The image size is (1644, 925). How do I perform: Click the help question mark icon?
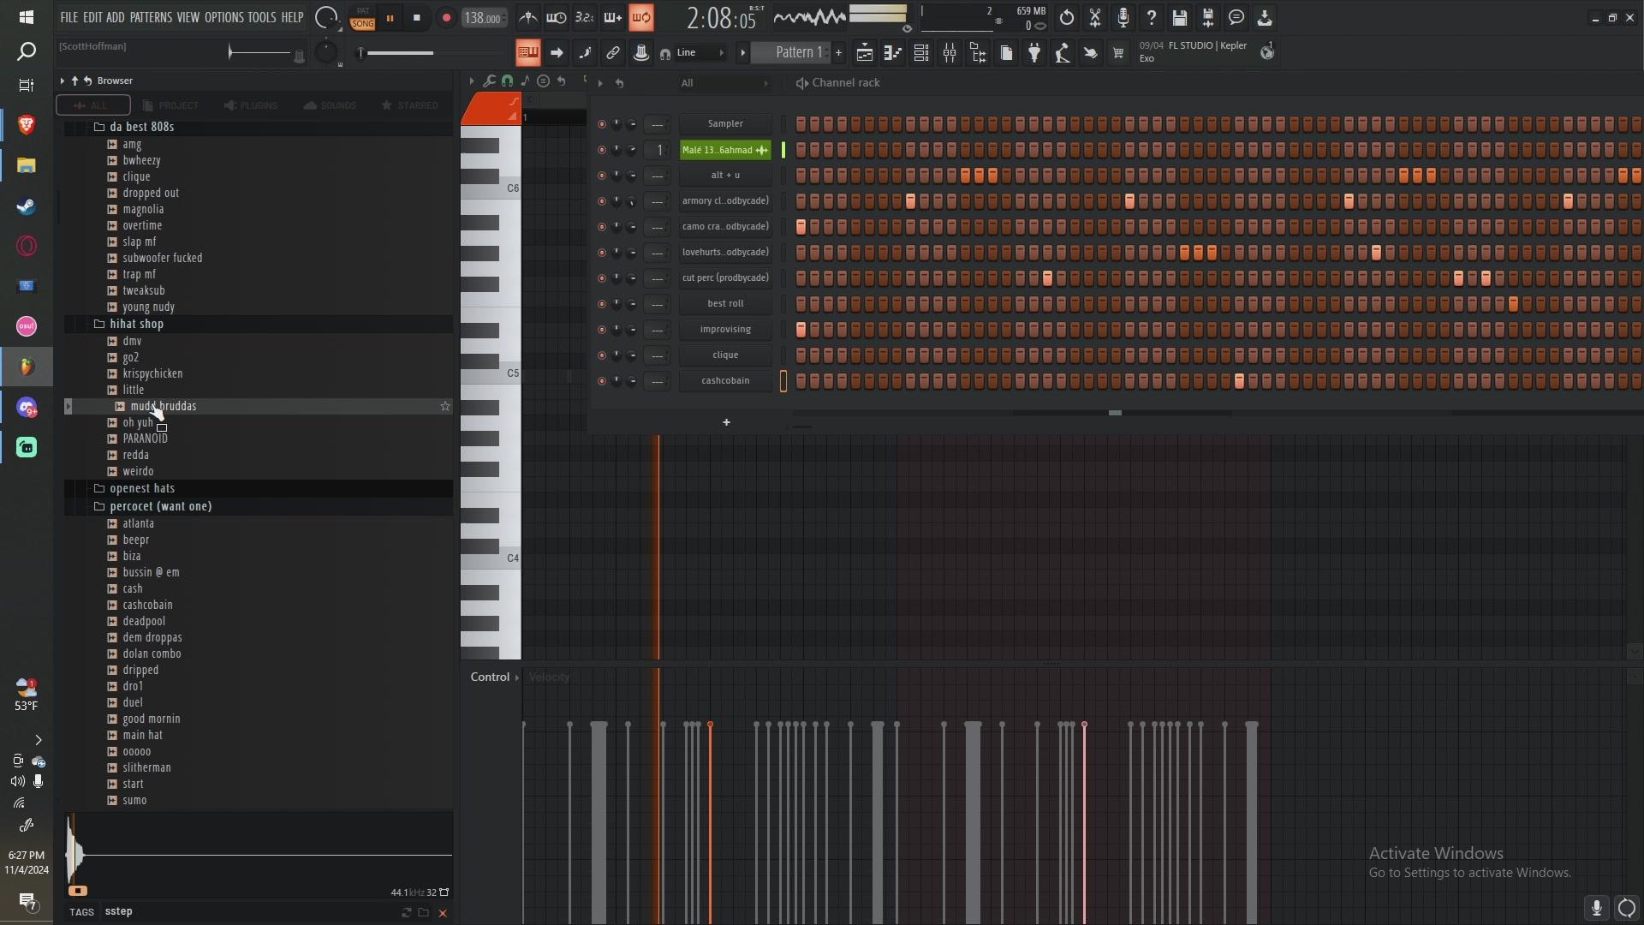pos(1152,17)
